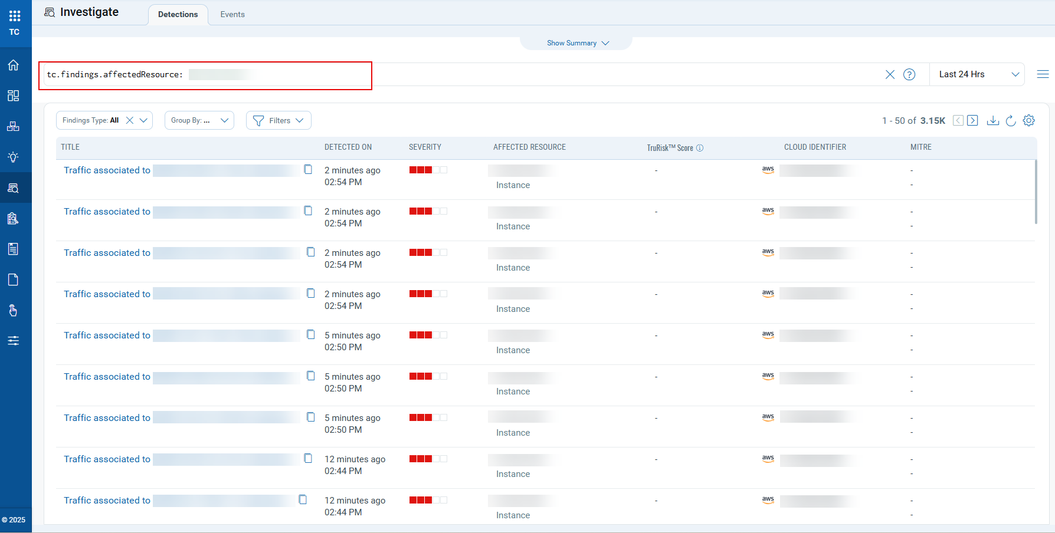1055x533 pixels.
Task: Open the Dashboard view in left sidebar
Action: tap(13, 96)
